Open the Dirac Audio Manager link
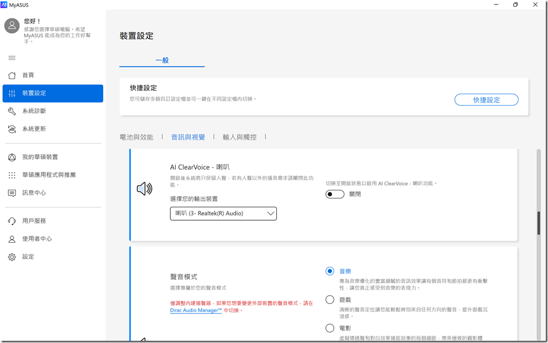Screen dimensions: 548x343 [196, 310]
